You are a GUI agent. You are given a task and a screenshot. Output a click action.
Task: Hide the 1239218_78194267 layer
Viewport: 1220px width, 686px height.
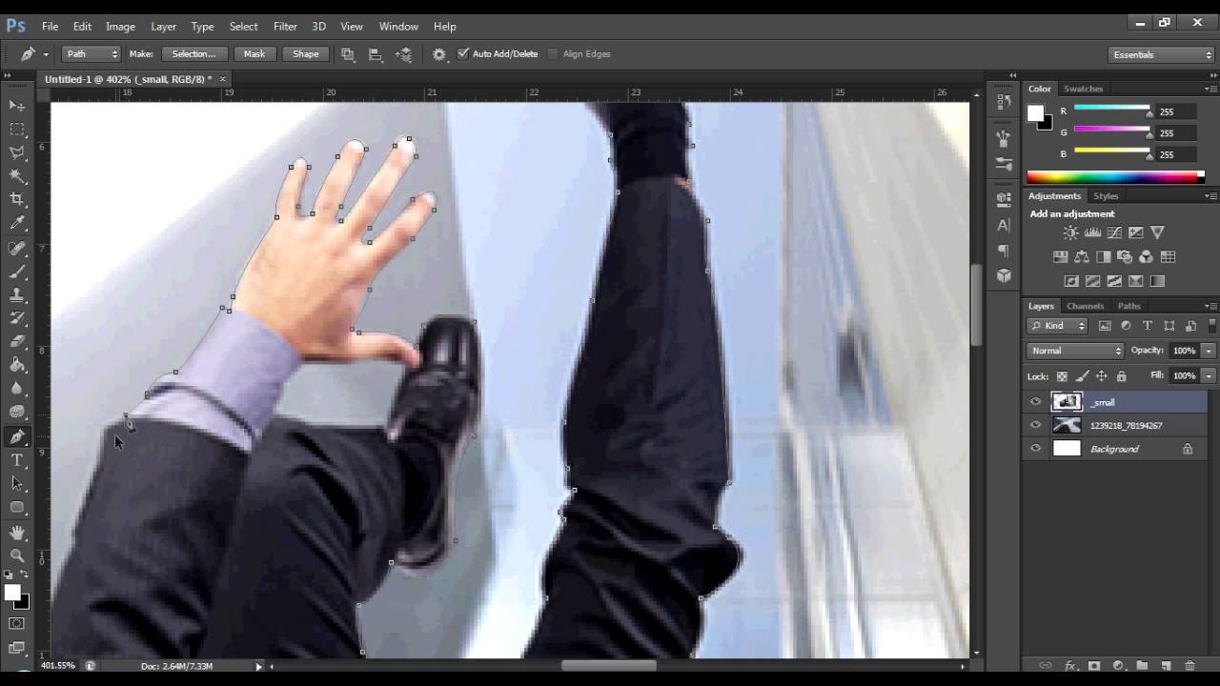pos(1036,425)
